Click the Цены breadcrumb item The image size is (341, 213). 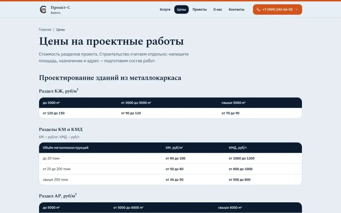[x=60, y=30]
